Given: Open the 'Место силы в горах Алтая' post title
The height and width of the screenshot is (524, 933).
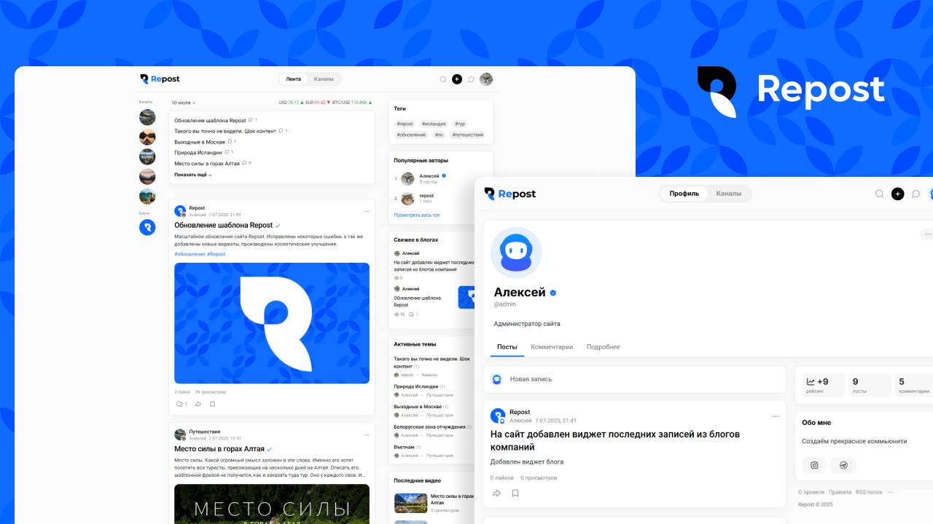Looking at the screenshot, I should coord(219,449).
